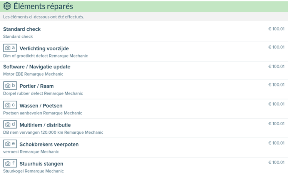Click Software / Navigatie update title
Image resolution: width=291 pixels, height=176 pixels.
(37, 67)
